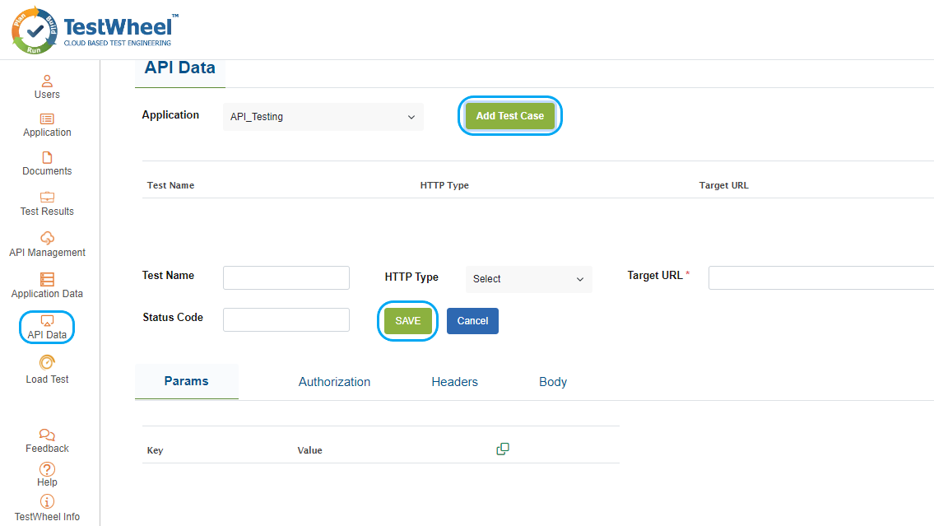The image size is (934, 526).
Task: Select the Application sidebar icon
Action: (47, 125)
